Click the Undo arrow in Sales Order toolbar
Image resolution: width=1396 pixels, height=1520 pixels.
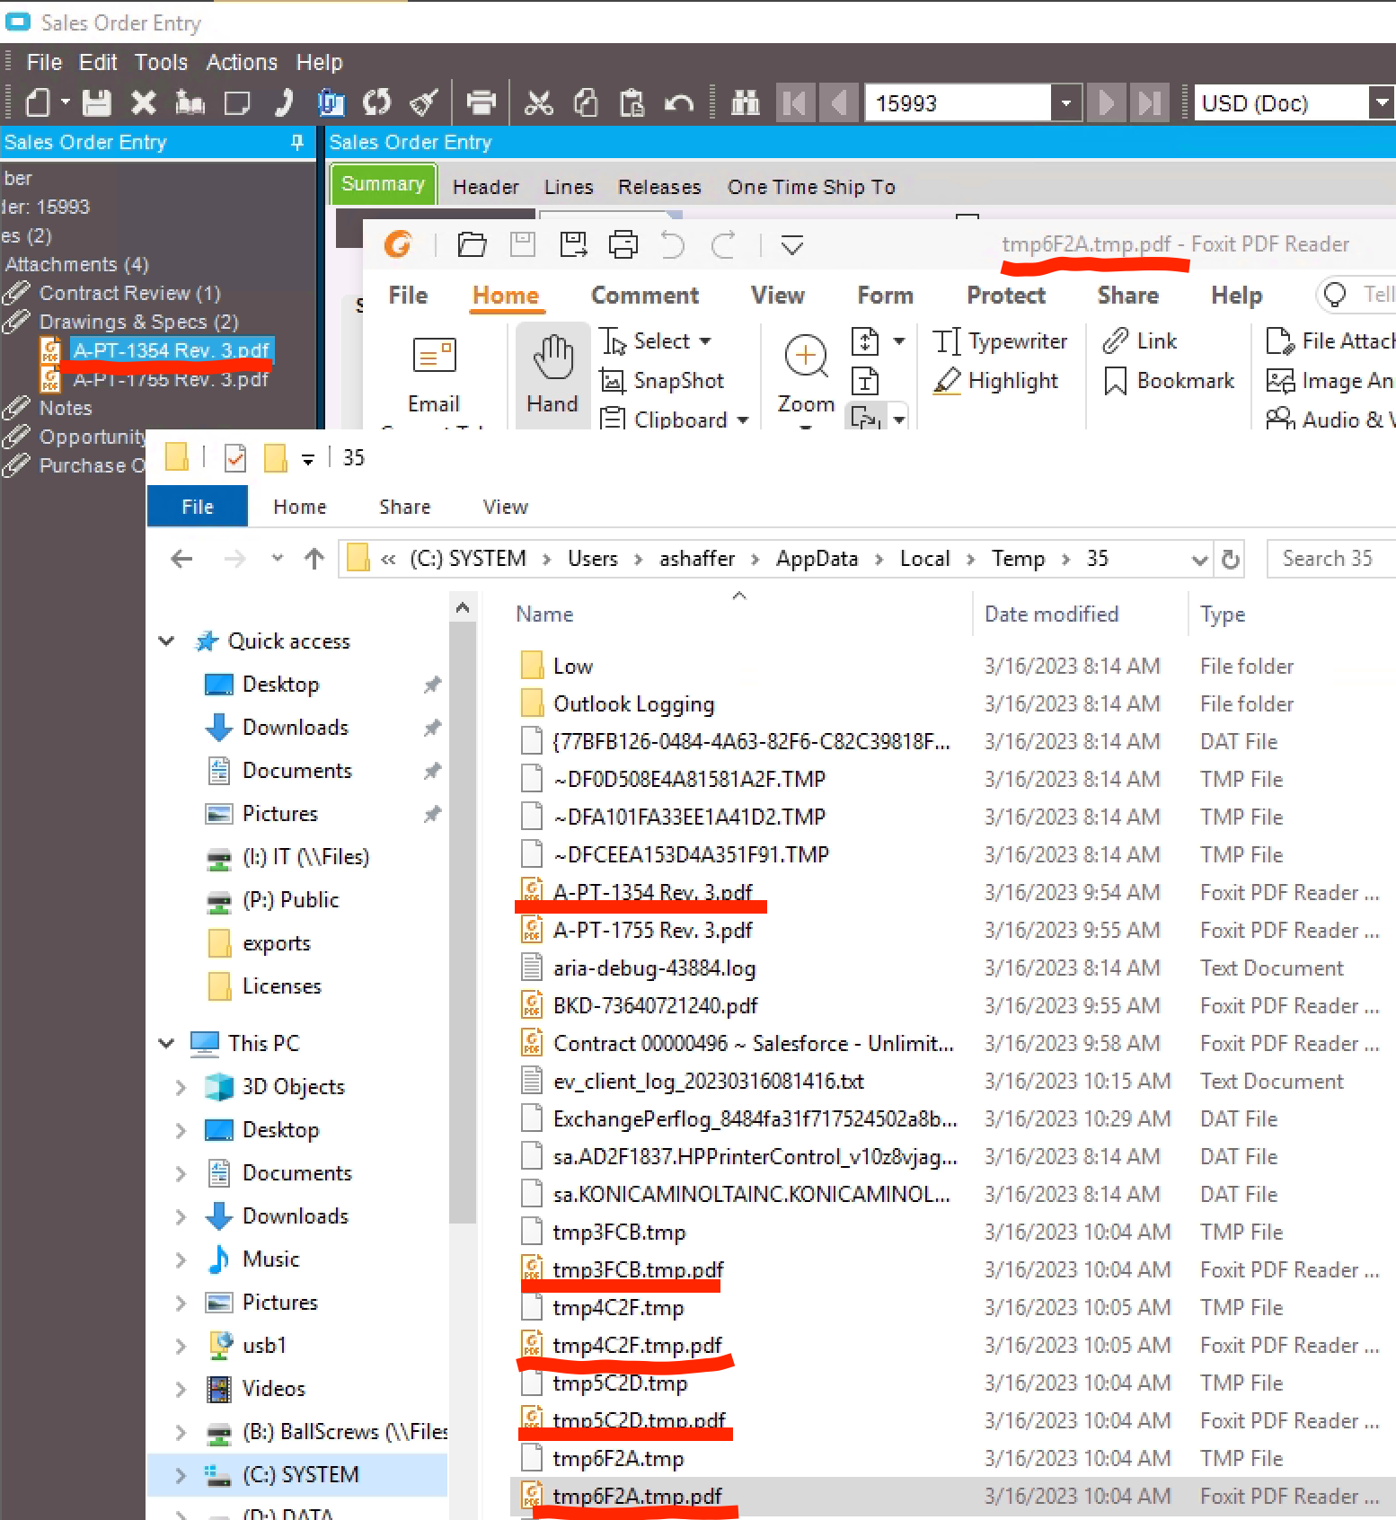click(678, 102)
